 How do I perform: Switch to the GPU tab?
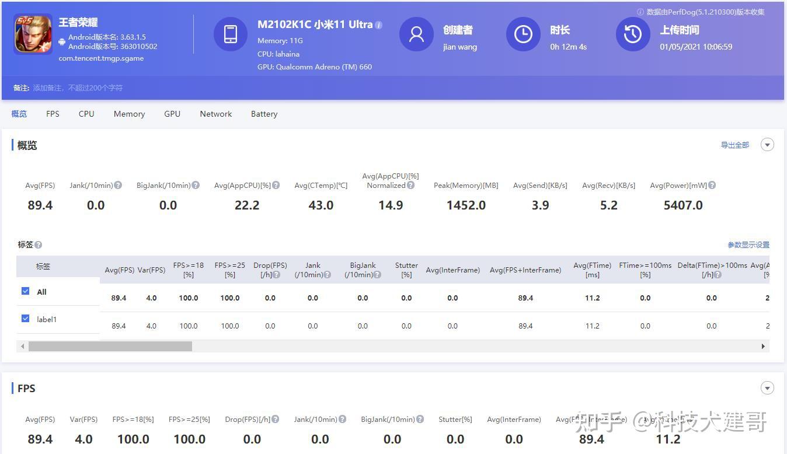(x=172, y=114)
